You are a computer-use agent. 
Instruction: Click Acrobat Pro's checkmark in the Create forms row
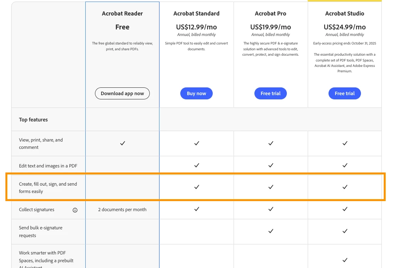tap(271, 187)
